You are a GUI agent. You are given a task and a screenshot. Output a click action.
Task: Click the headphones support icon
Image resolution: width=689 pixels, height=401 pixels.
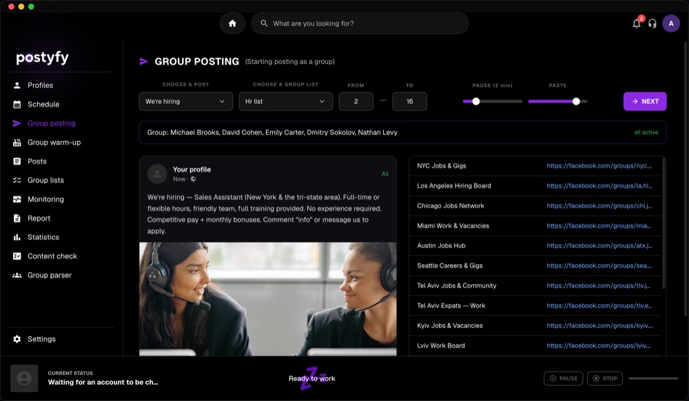(652, 23)
